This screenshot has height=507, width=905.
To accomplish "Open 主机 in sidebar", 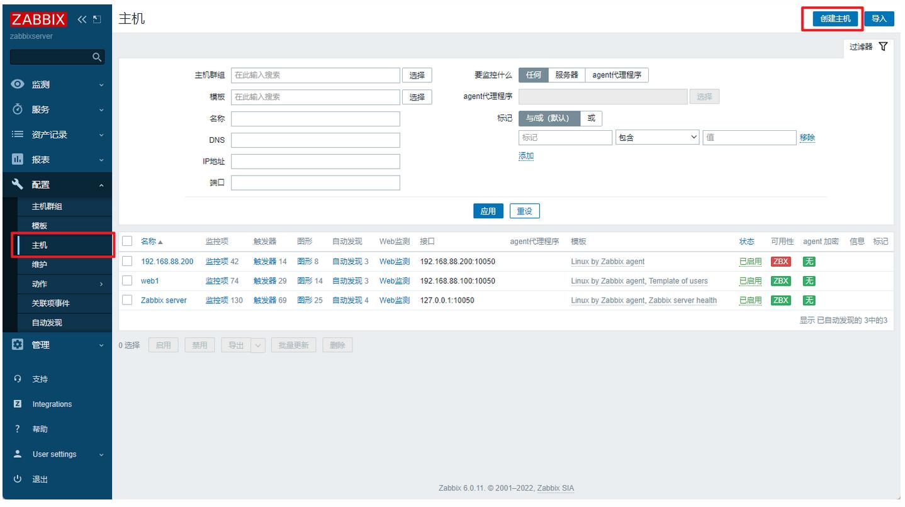I will coord(40,245).
